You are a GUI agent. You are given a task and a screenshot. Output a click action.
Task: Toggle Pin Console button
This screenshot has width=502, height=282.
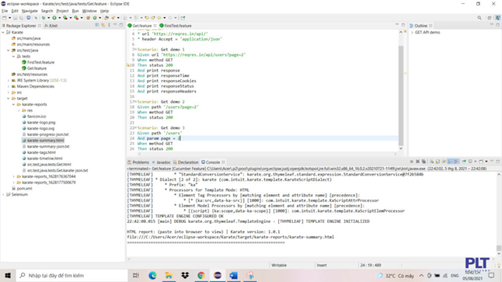[464, 162]
